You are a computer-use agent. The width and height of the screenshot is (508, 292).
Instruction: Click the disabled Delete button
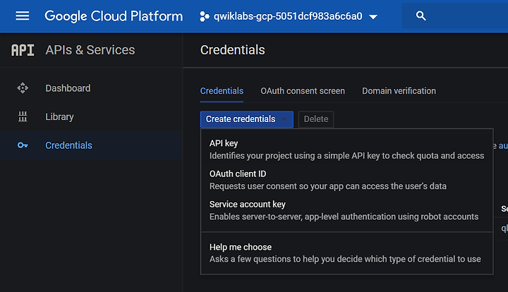(x=316, y=119)
